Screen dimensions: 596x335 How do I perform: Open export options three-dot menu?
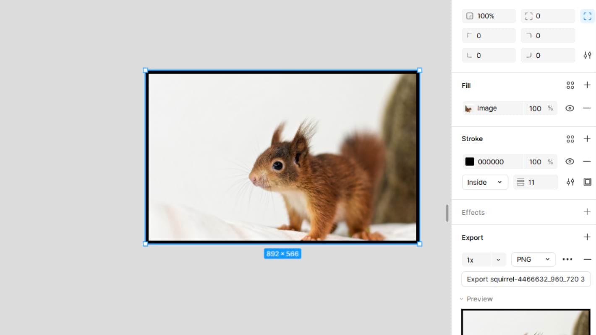click(x=567, y=260)
